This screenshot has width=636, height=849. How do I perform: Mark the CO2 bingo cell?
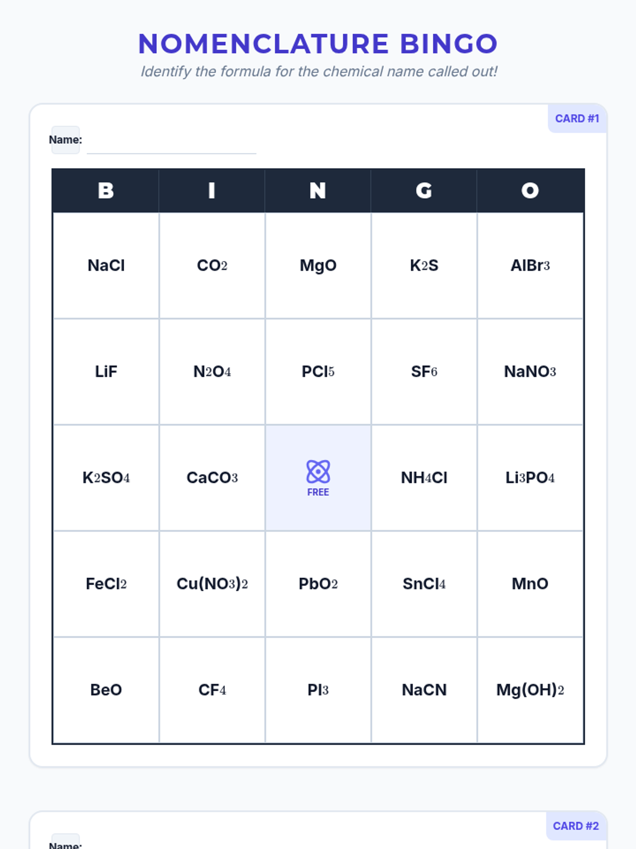[212, 265]
